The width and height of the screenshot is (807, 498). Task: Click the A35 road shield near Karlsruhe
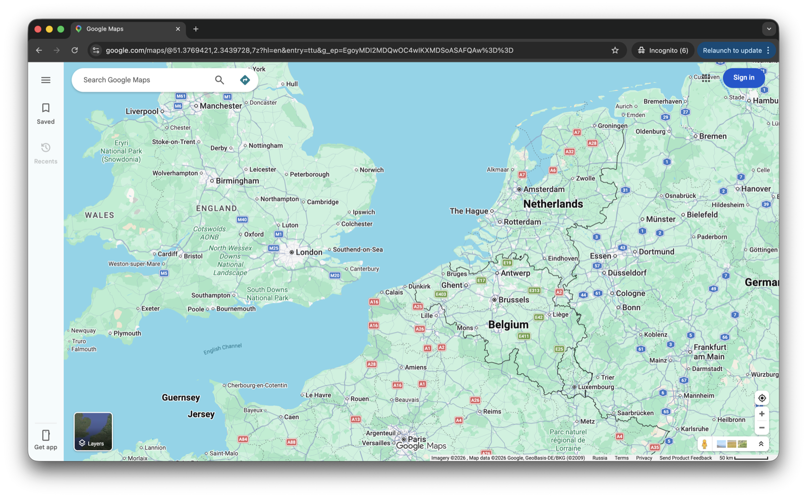[655, 447]
